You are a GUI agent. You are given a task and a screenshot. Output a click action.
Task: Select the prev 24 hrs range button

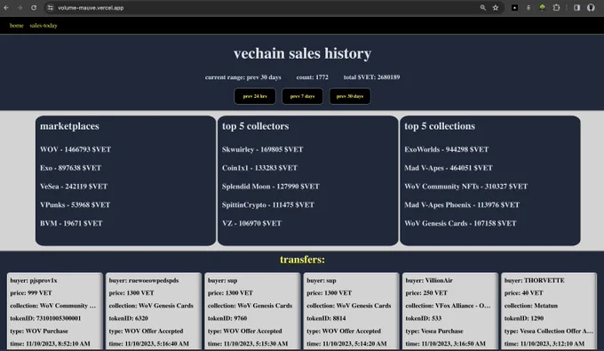(255, 96)
